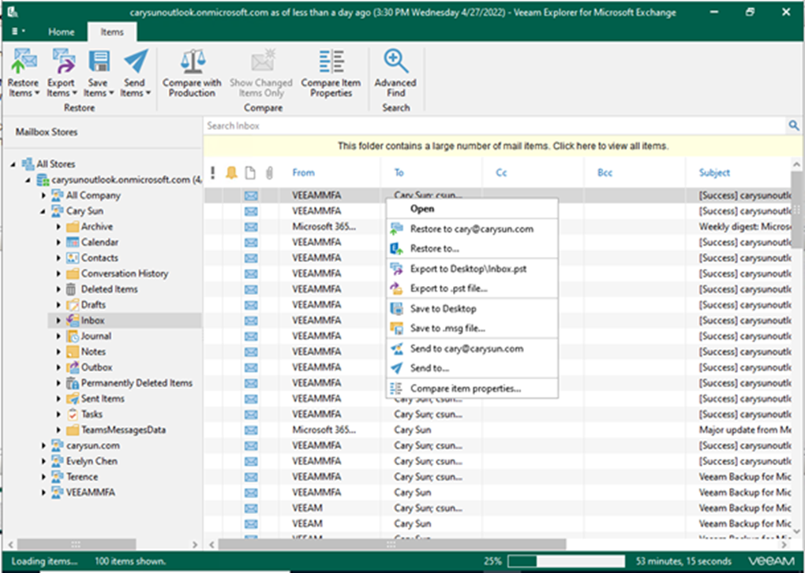Screen dimensions: 805x573
Task: Click the Journal folder icon
Action: [73, 337]
